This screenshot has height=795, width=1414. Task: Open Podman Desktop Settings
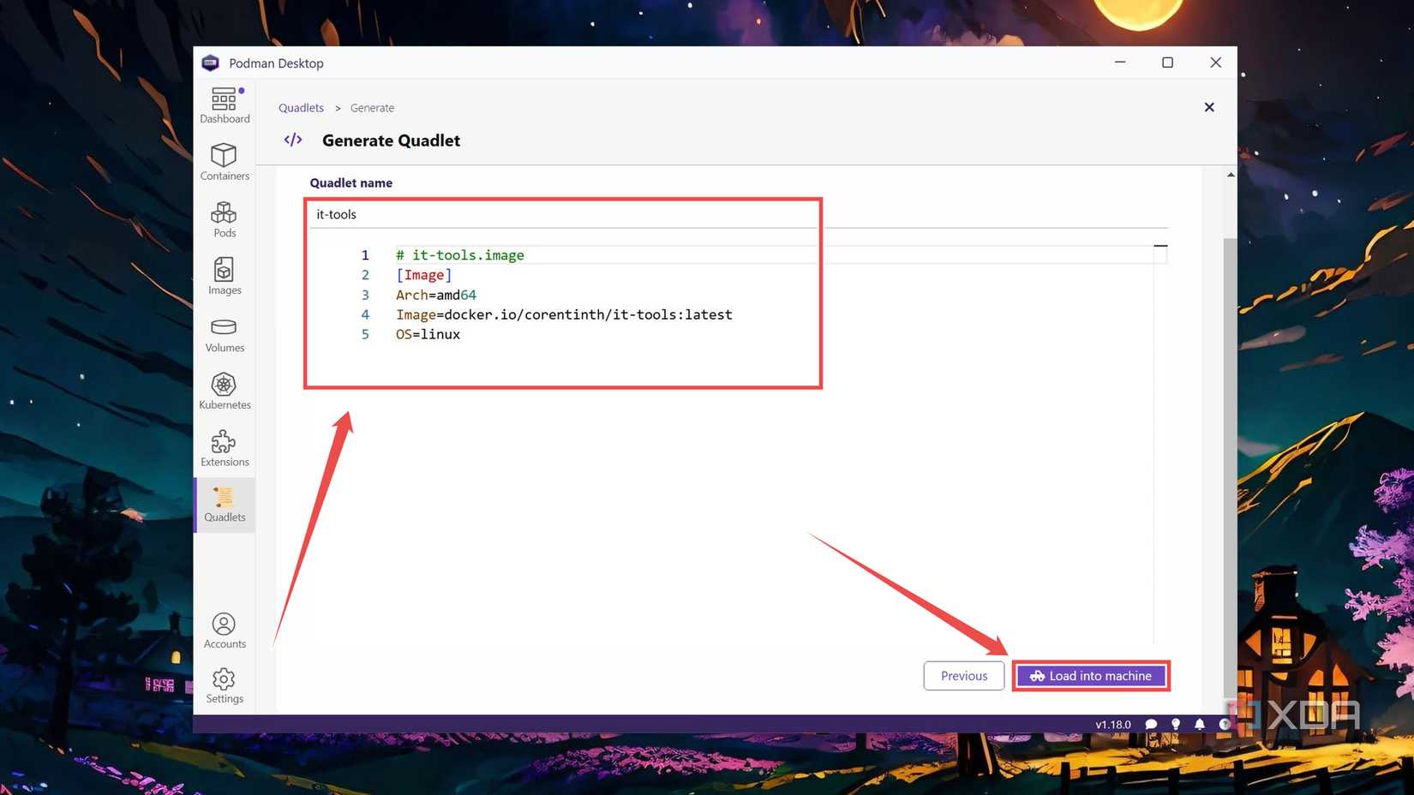pyautogui.click(x=224, y=684)
